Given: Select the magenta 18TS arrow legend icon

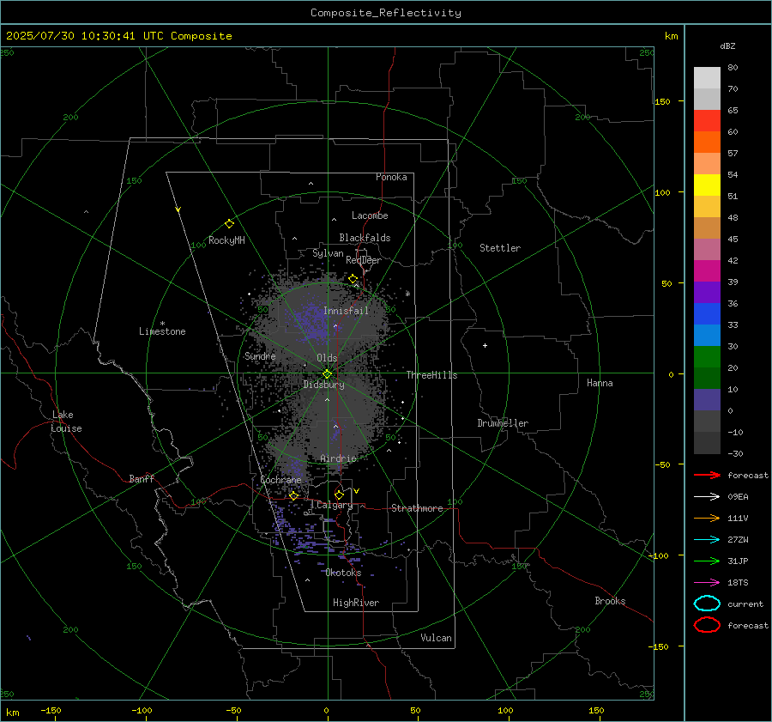Looking at the screenshot, I should tap(707, 583).
